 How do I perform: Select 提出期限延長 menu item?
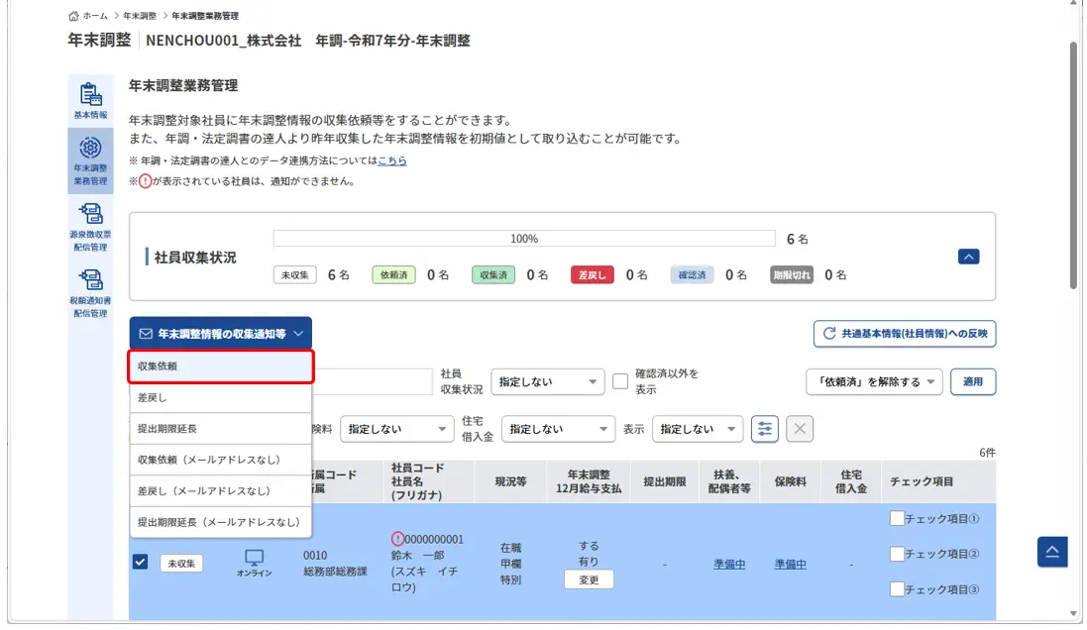(x=221, y=429)
